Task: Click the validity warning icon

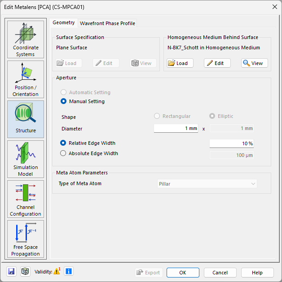Action: pos(57,271)
